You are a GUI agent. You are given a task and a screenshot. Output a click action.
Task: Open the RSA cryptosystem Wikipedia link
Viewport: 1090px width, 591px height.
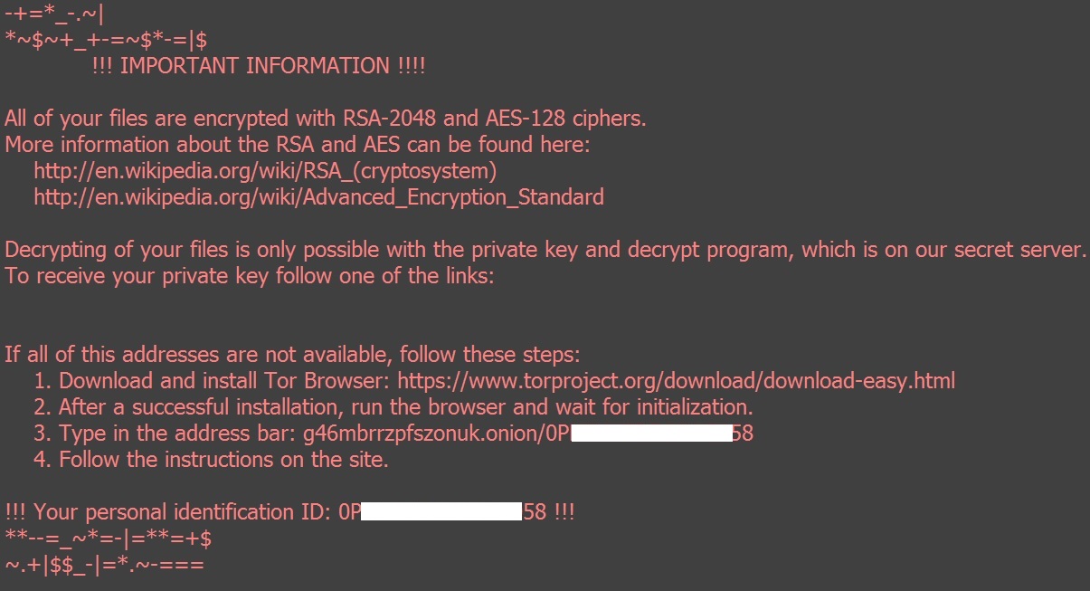tap(265, 171)
